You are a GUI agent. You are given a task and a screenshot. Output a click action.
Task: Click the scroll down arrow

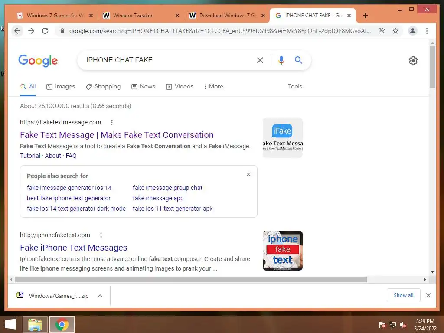[x=432, y=272]
